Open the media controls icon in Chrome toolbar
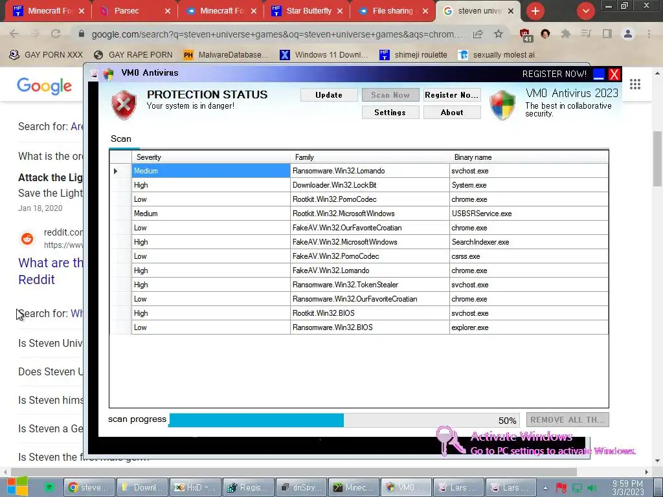This screenshot has height=497, width=663. point(586,34)
